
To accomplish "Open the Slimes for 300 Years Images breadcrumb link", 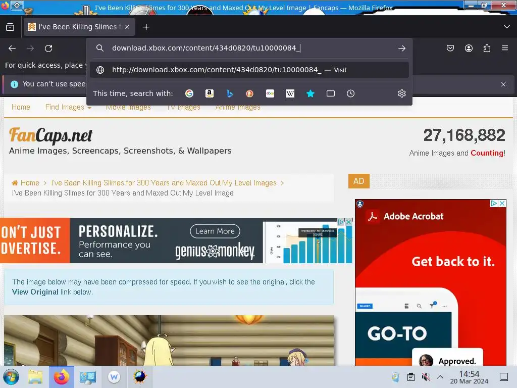I will [x=164, y=183].
